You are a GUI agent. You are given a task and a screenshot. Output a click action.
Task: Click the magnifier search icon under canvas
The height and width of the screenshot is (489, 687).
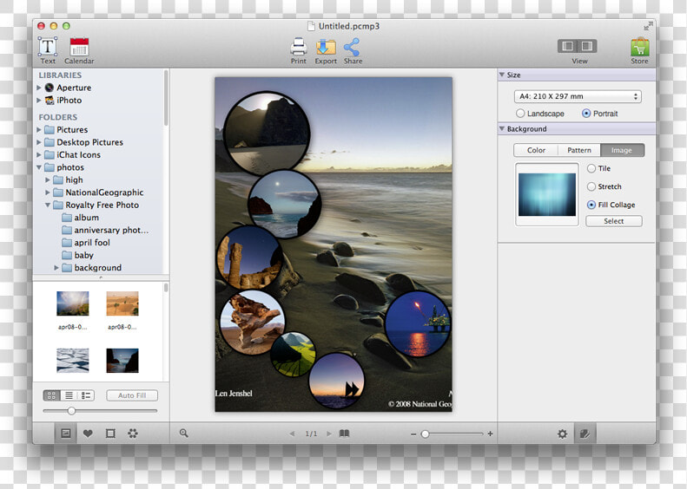click(x=183, y=433)
